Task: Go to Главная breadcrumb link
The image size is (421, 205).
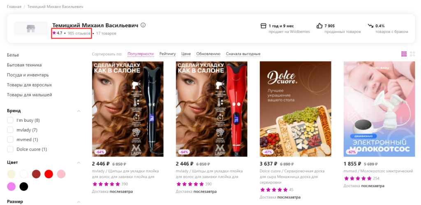Action: coord(14,7)
